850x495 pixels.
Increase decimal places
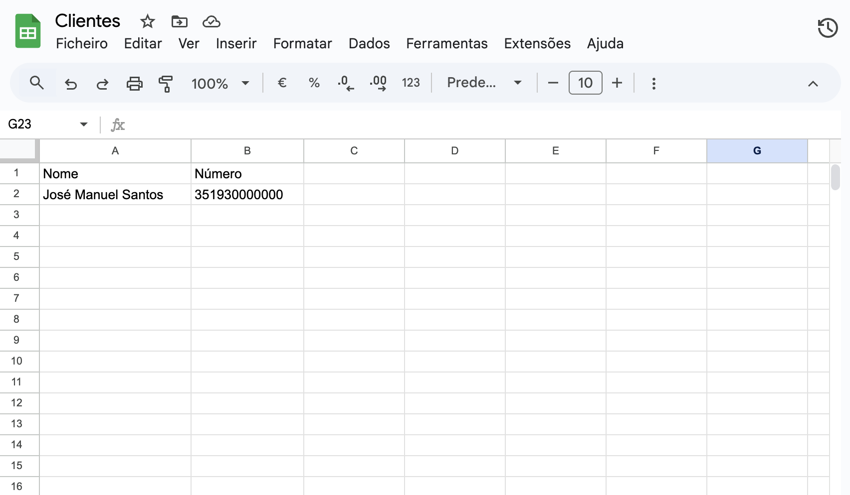pyautogui.click(x=378, y=83)
